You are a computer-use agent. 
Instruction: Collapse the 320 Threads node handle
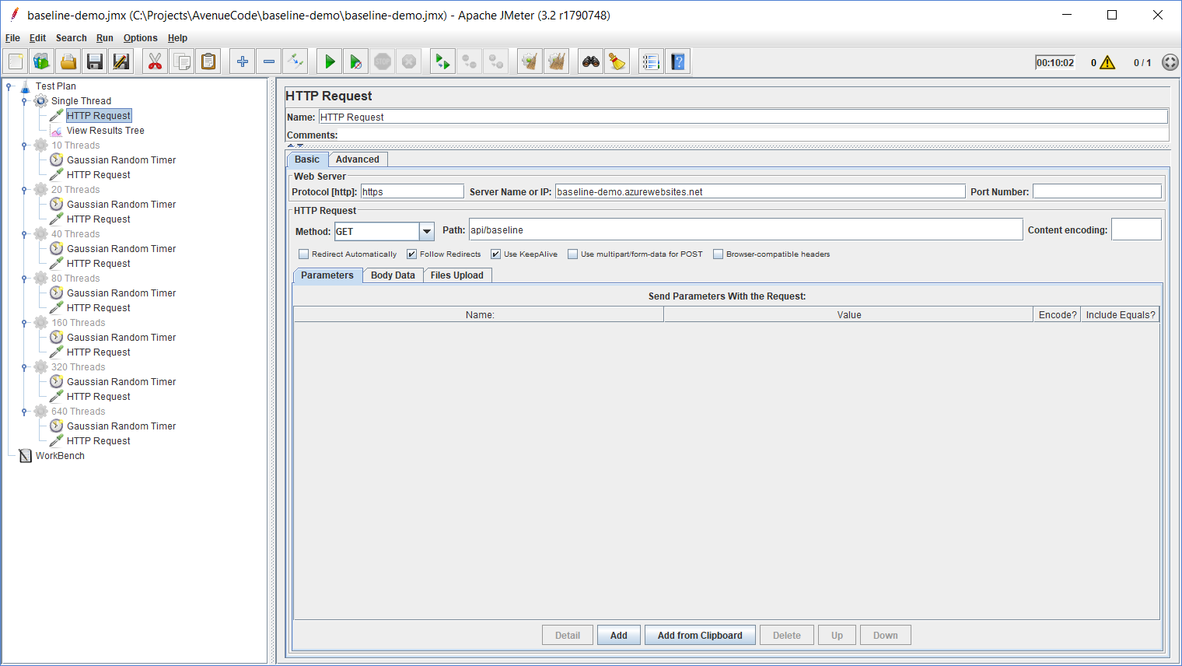click(25, 367)
